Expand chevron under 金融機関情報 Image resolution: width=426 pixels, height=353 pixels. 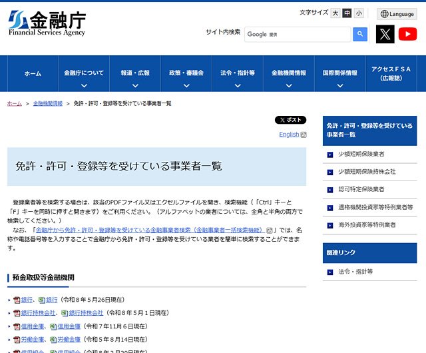click(289, 86)
